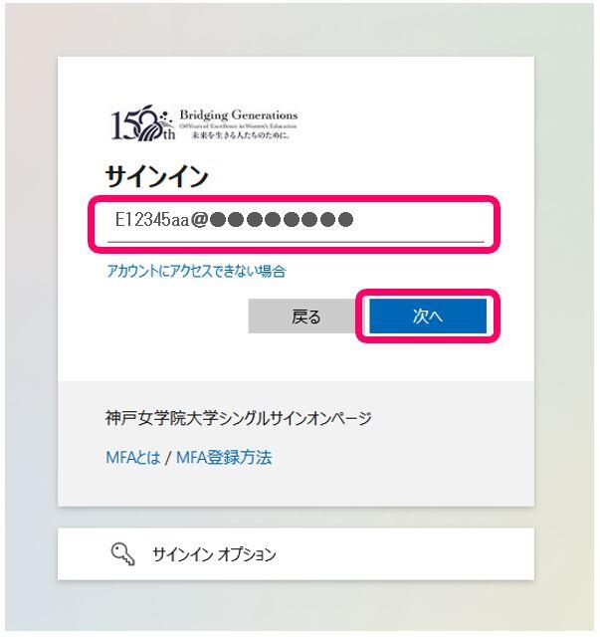Click the underline below the email field
Screen dimensions: 600x637
[x=296, y=242]
